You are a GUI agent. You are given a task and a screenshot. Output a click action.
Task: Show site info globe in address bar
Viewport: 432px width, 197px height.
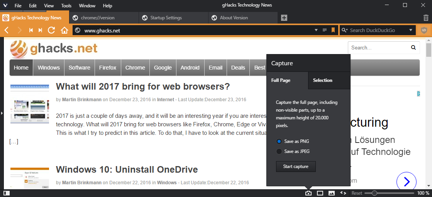(78, 30)
